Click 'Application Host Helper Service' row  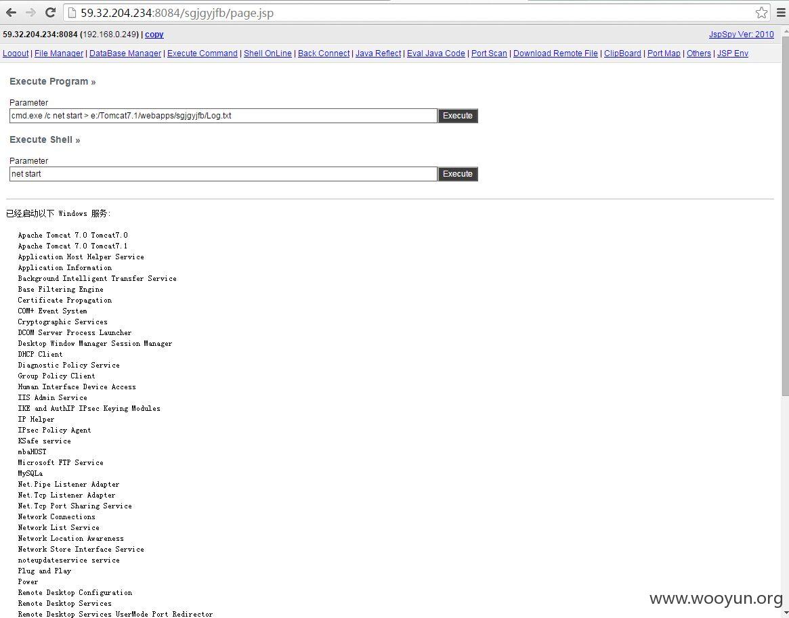(81, 257)
